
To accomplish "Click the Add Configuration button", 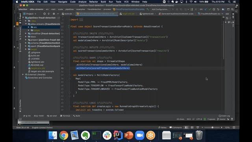I will click(x=160, y=9).
